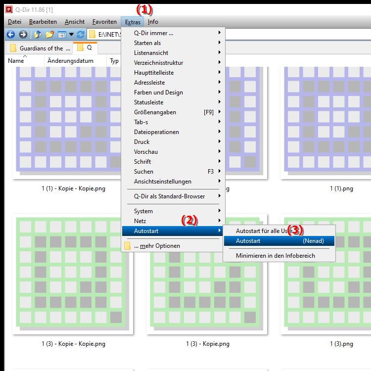Expand the Verzeichnisstruktur submenu

(x=173, y=63)
